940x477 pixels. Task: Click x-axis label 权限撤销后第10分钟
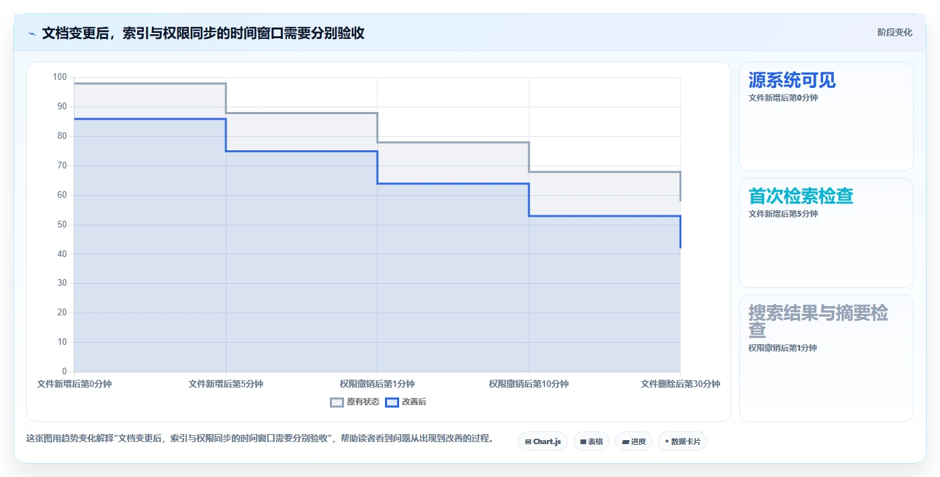pos(529,384)
